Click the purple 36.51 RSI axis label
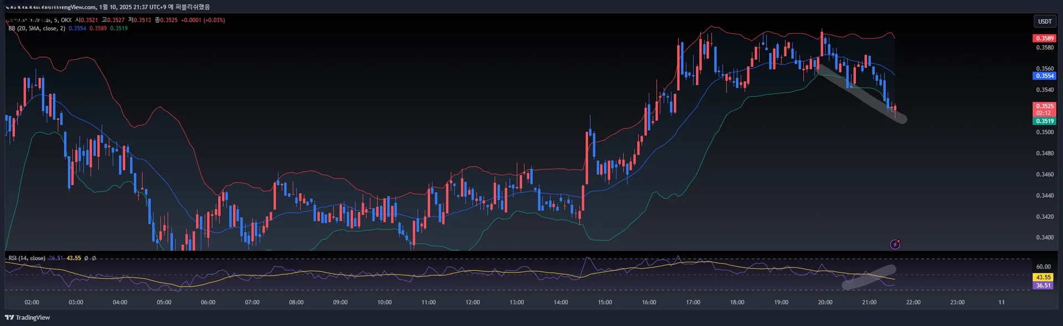1063x326 pixels. click(x=1043, y=286)
